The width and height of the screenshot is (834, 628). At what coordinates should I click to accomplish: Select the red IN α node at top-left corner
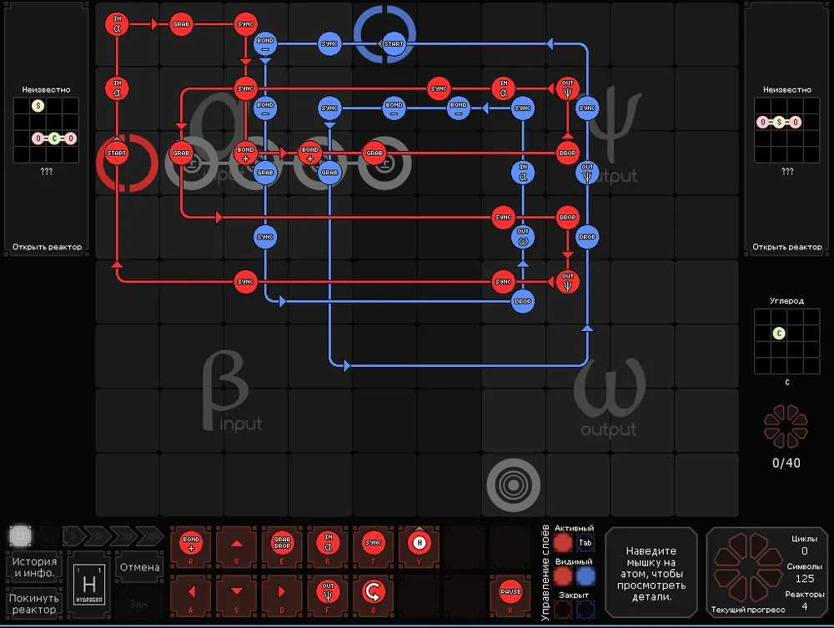117,24
